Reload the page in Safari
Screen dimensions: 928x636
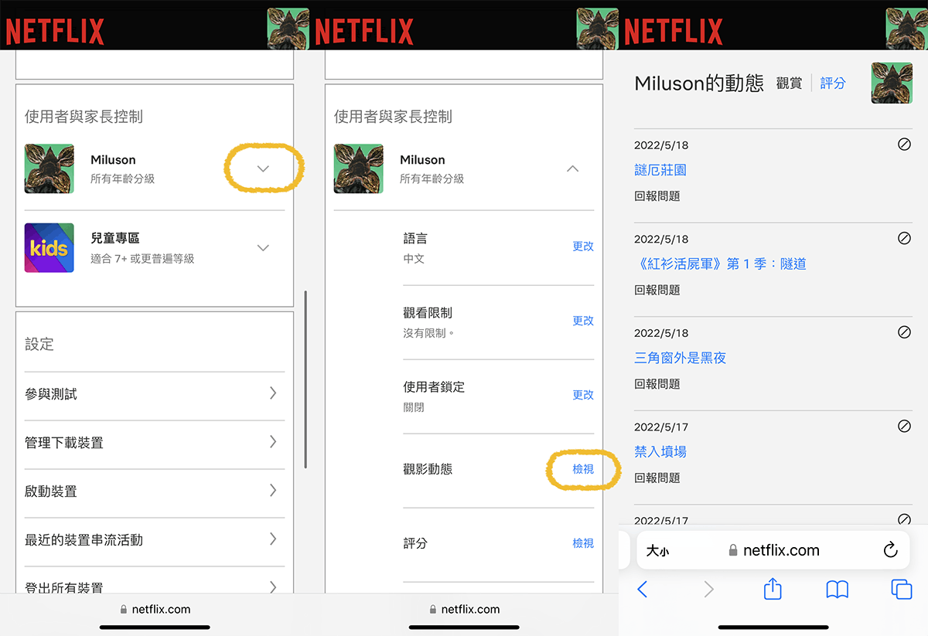pyautogui.click(x=890, y=550)
